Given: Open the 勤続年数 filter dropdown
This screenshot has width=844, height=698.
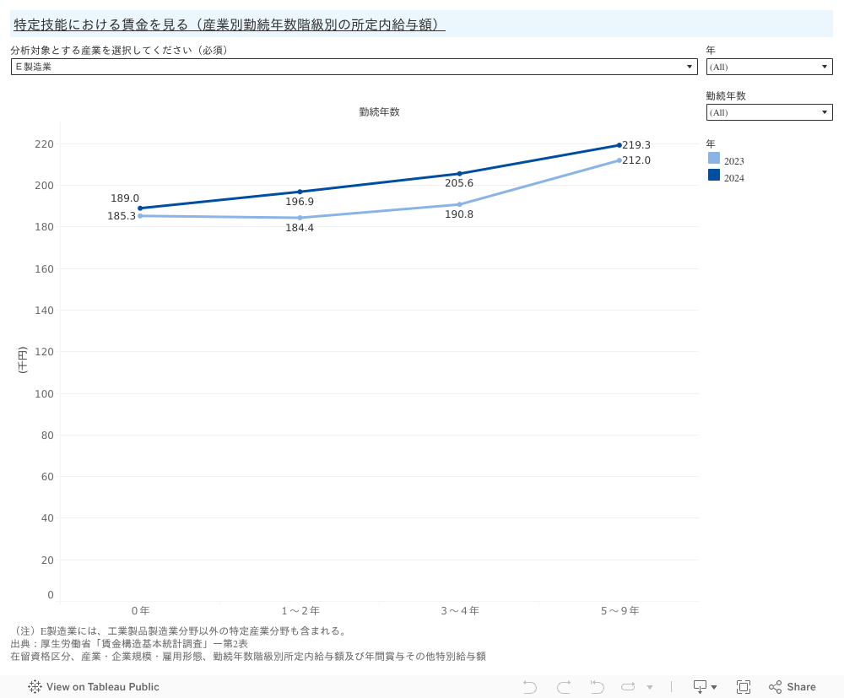Looking at the screenshot, I should (769, 112).
